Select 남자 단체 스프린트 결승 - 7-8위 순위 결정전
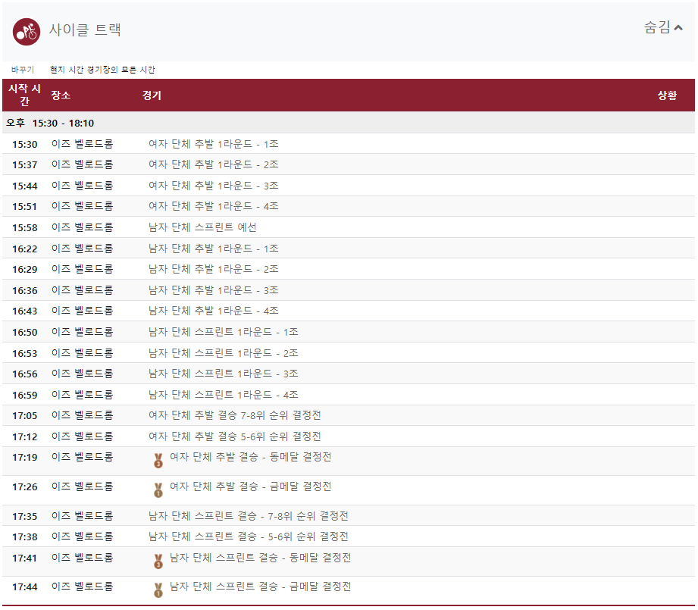 pyautogui.click(x=249, y=516)
